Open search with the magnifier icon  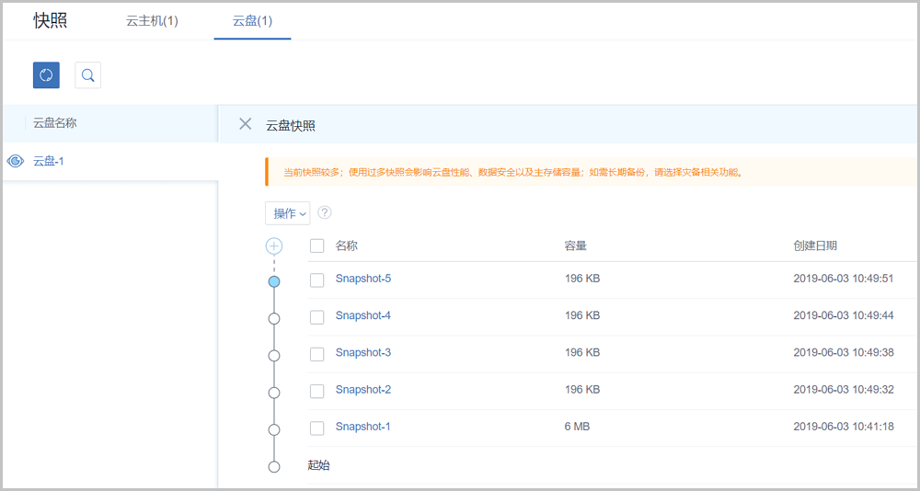pos(87,75)
